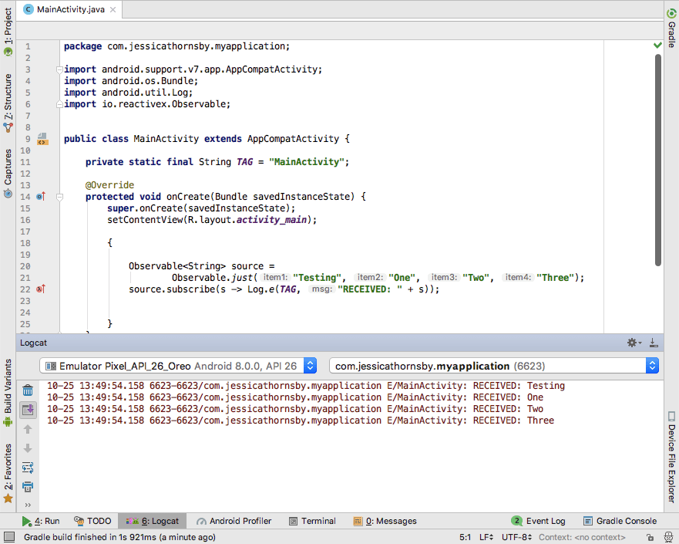The width and height of the screenshot is (679, 544).
Task: Toggle soft-wrap in Logcat panel
Action: click(x=28, y=468)
